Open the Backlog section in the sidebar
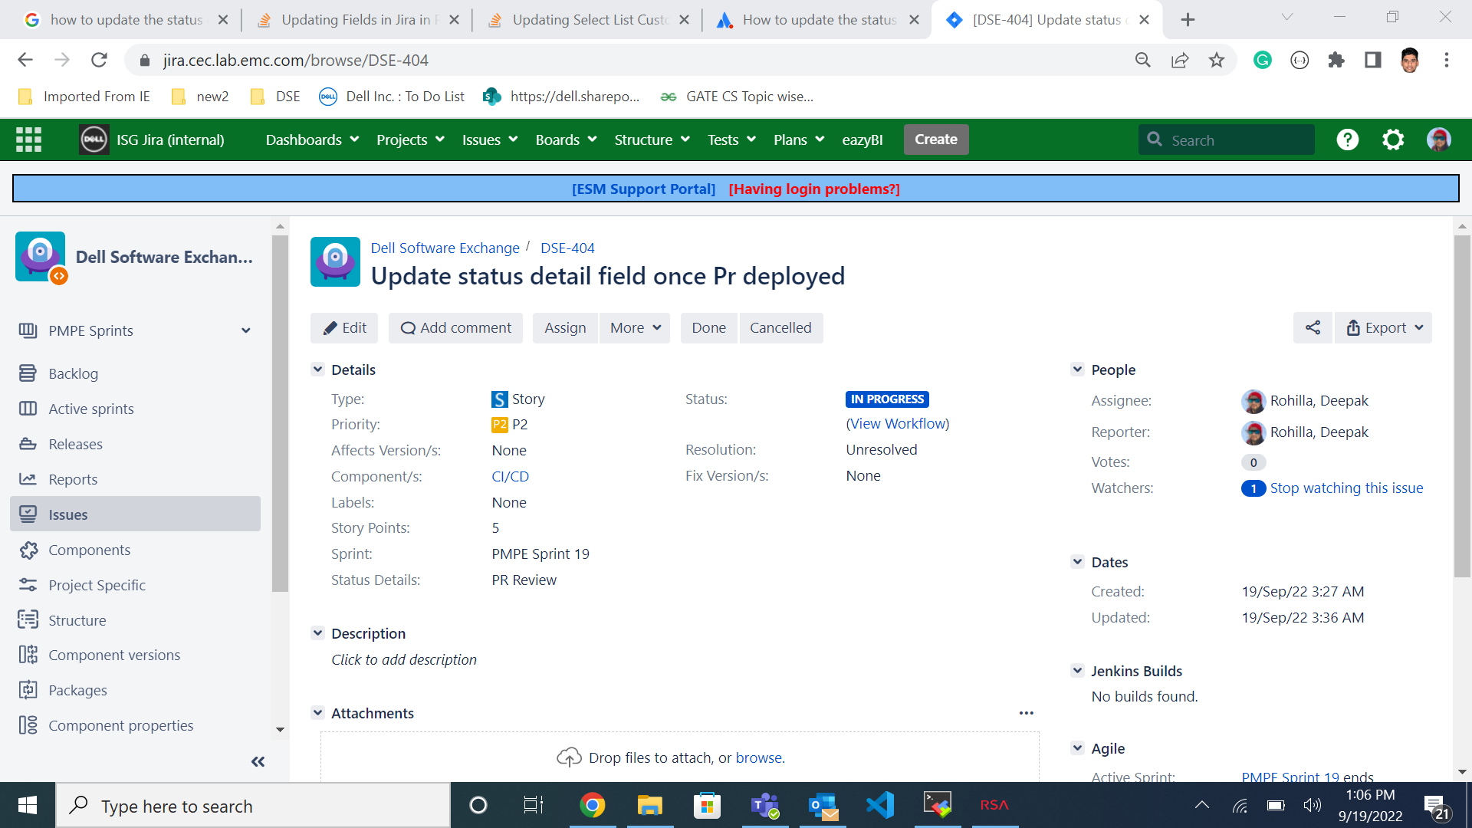 pyautogui.click(x=74, y=373)
